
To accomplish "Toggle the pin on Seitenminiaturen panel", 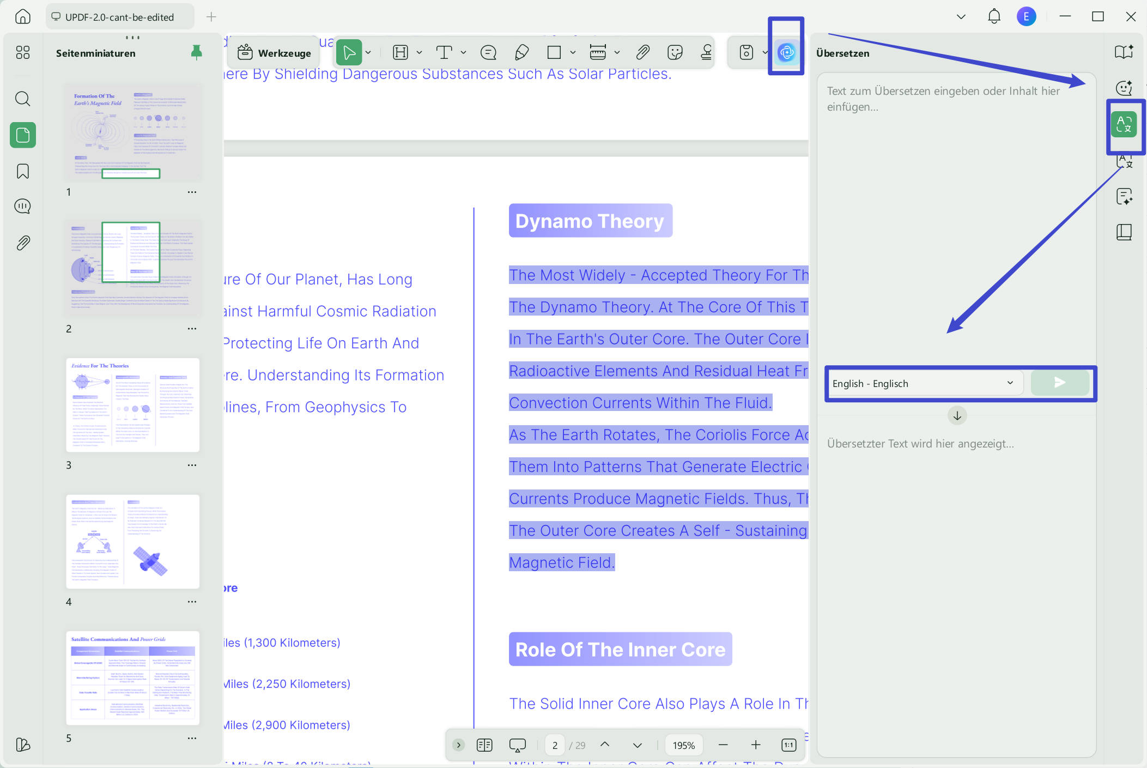I will click(197, 52).
